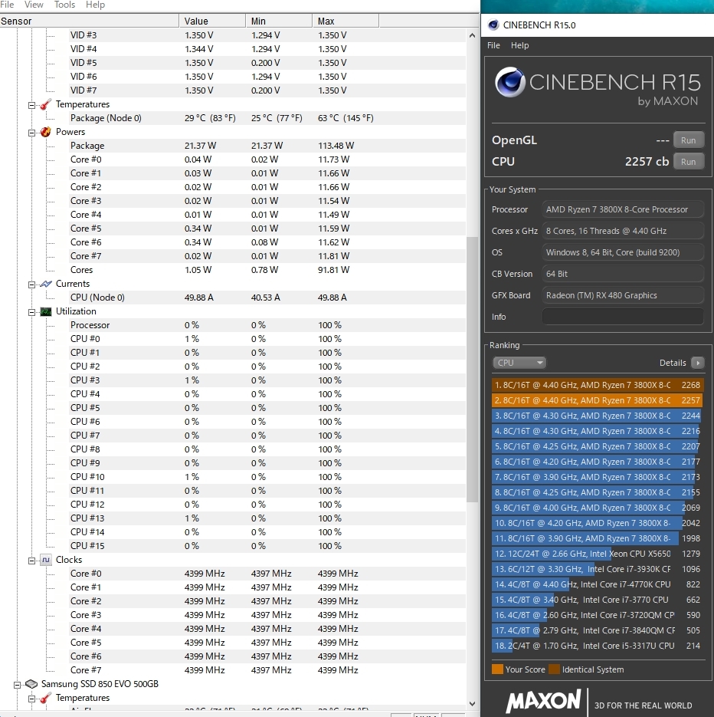The height and width of the screenshot is (717, 714).
Task: Collapse the CPU Temperatures tree node
Action: pyautogui.click(x=31, y=105)
